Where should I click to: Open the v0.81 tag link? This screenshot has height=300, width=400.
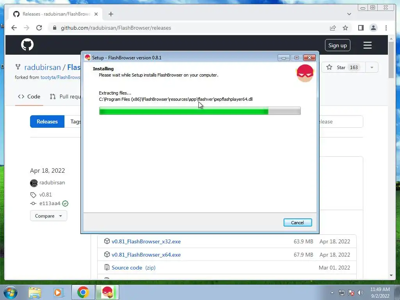click(46, 195)
